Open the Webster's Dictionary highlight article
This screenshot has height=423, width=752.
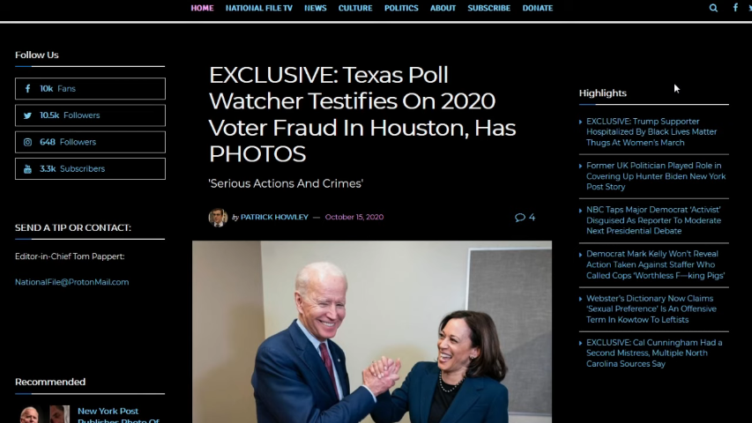coord(651,308)
